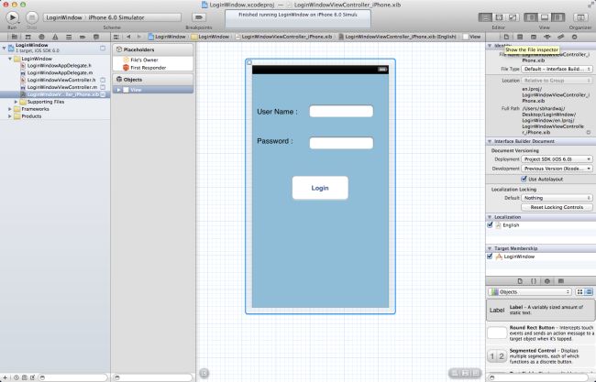Viewport: 596px width, 382px height.
Task: Switch to Version editor
Action: (x=513, y=17)
